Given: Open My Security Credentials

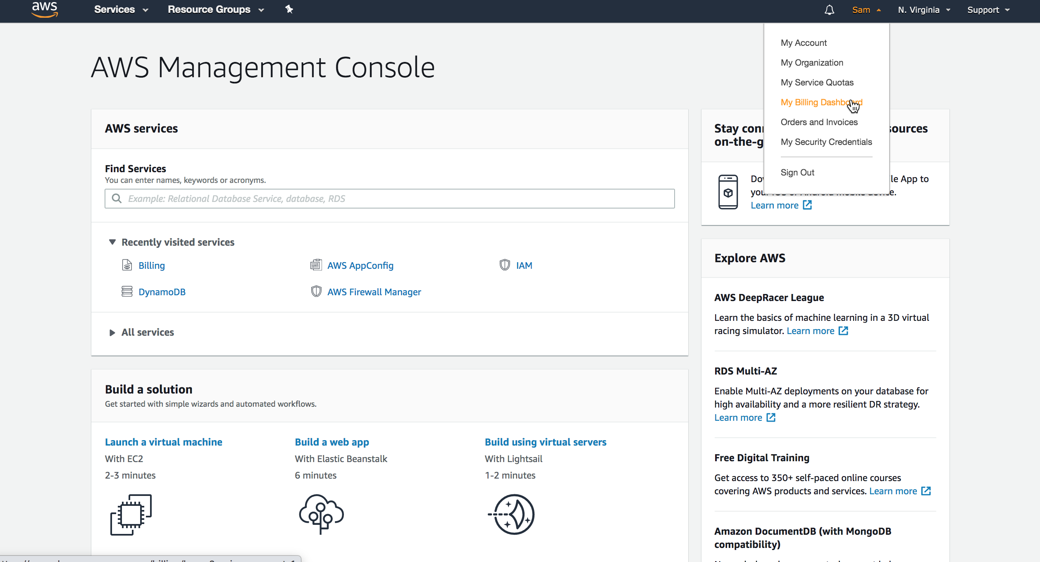Looking at the screenshot, I should [826, 142].
